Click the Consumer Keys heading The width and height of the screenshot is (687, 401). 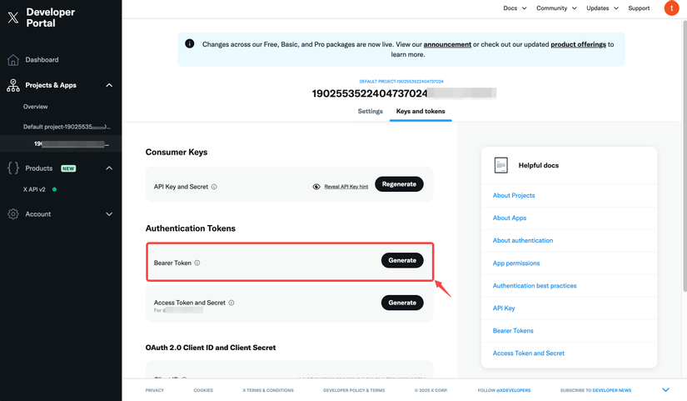click(x=177, y=153)
